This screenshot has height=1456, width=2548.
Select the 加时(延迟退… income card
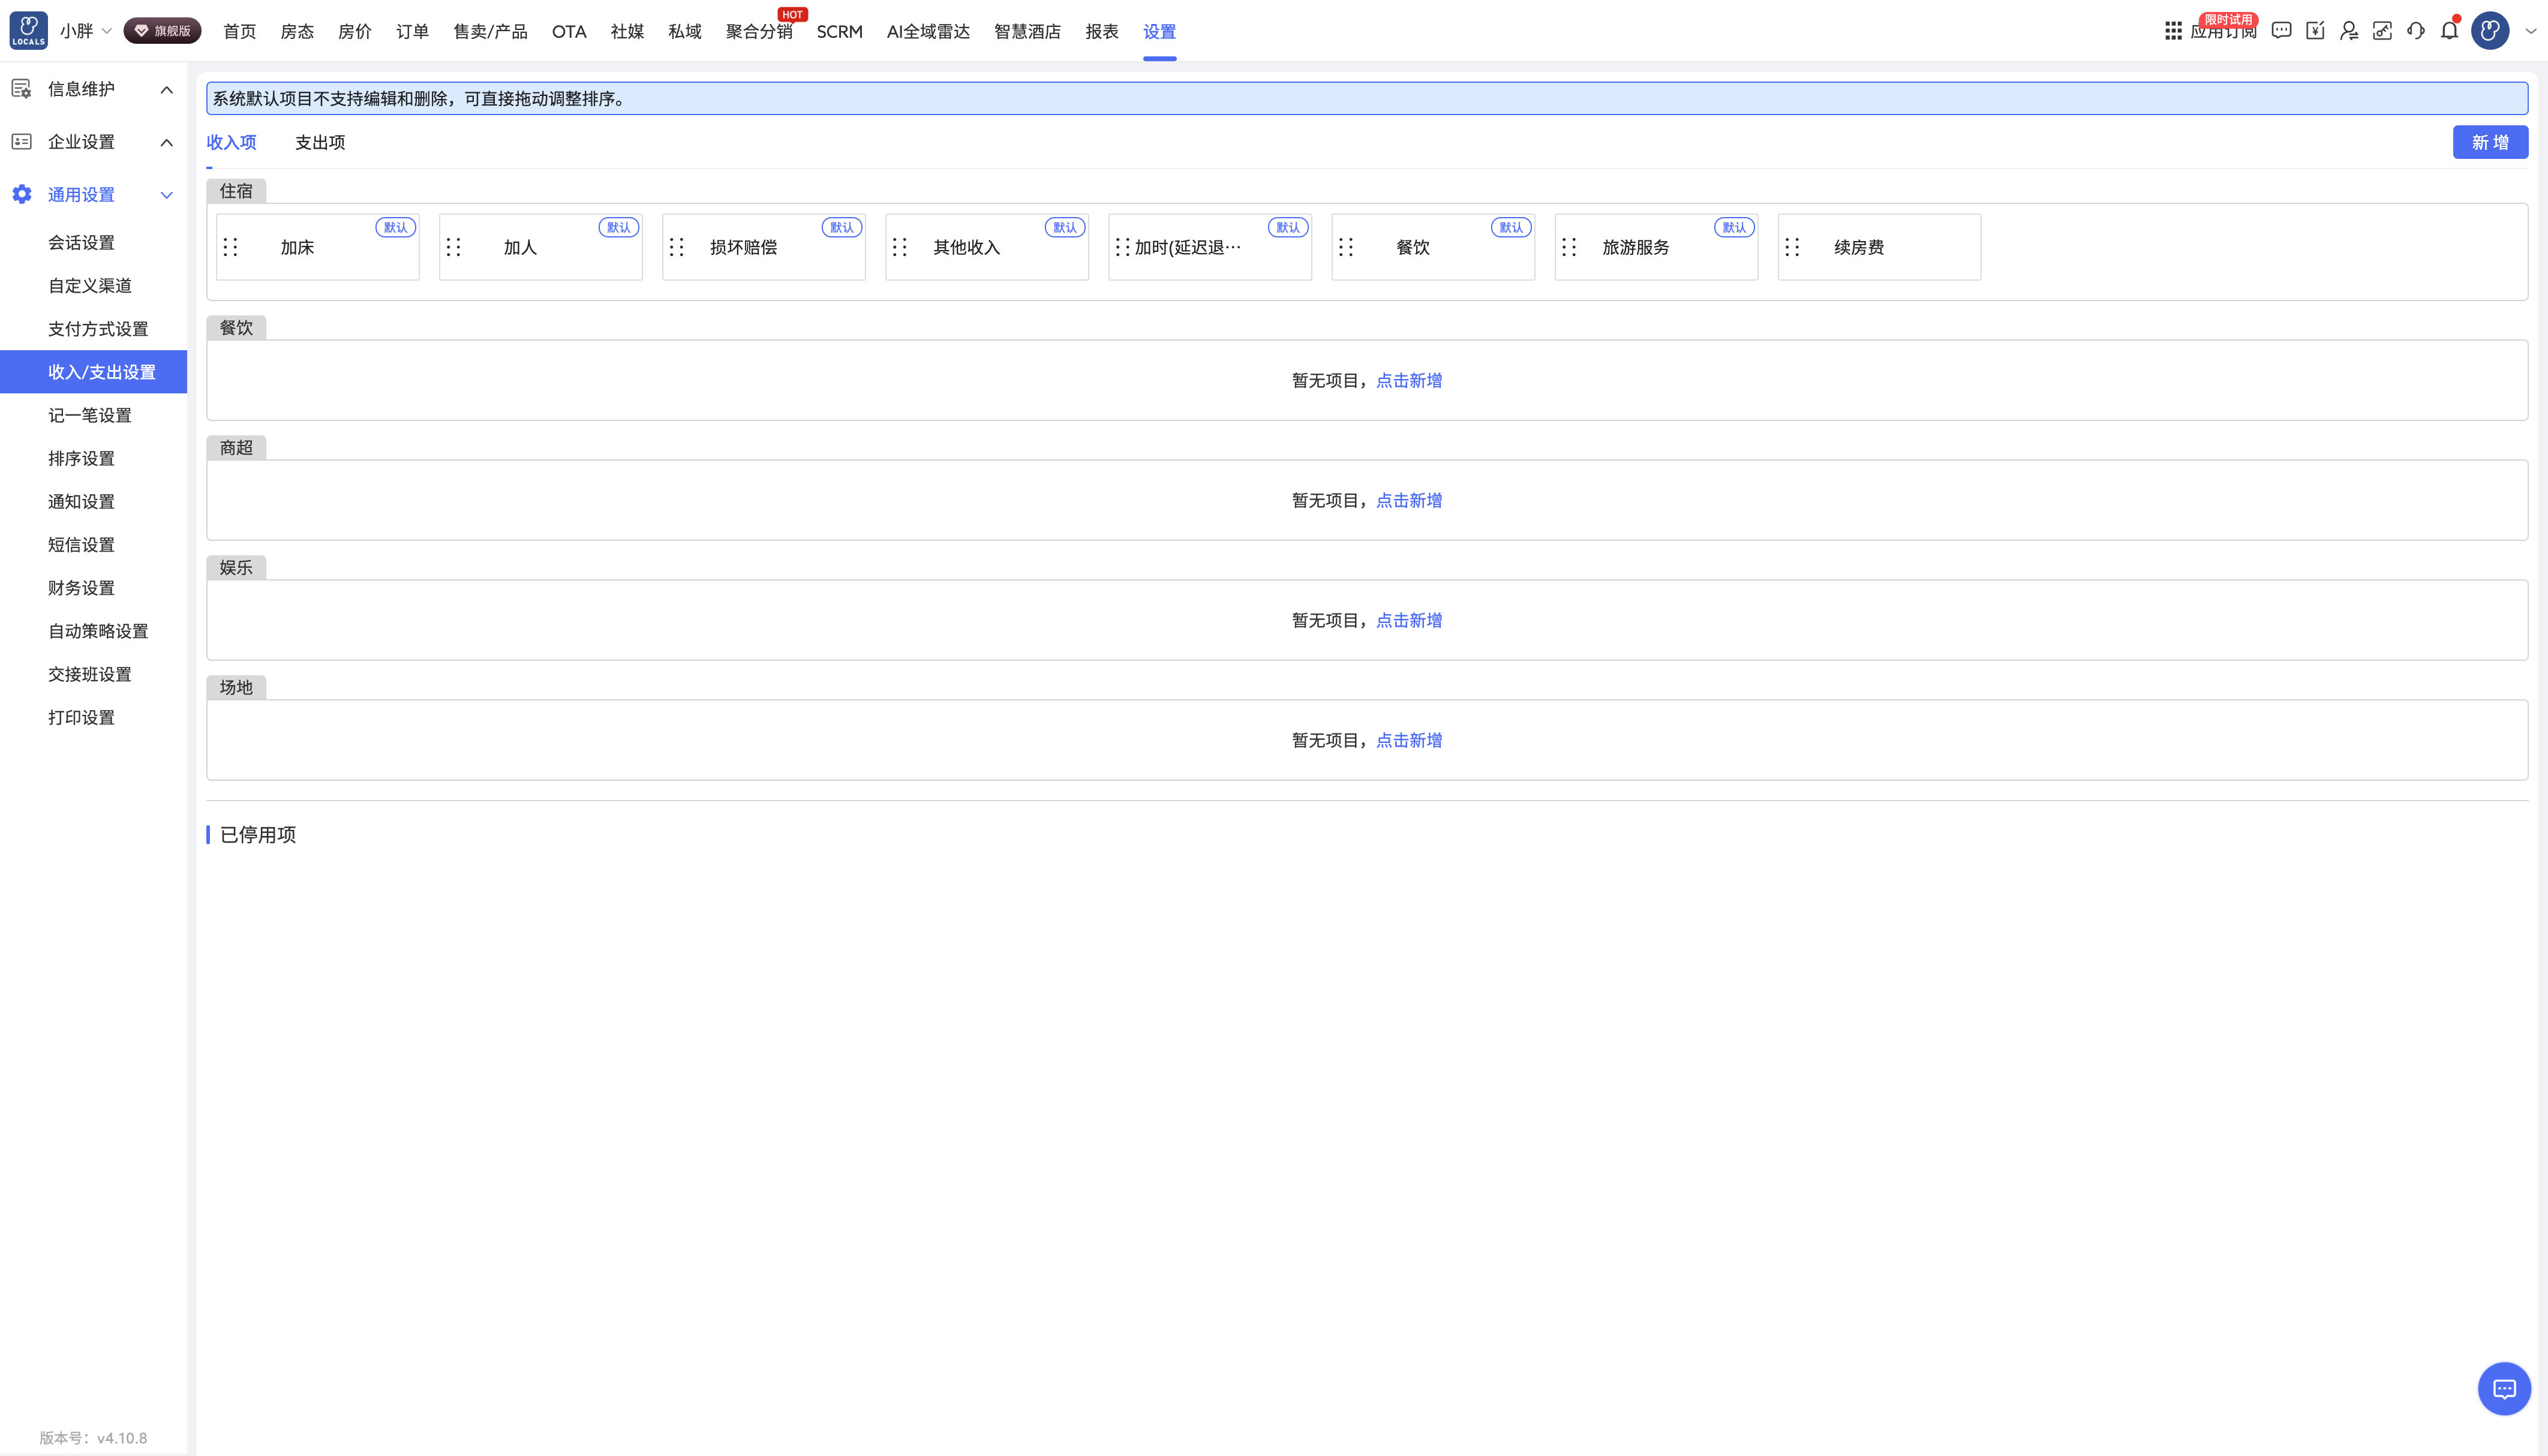pos(1210,247)
